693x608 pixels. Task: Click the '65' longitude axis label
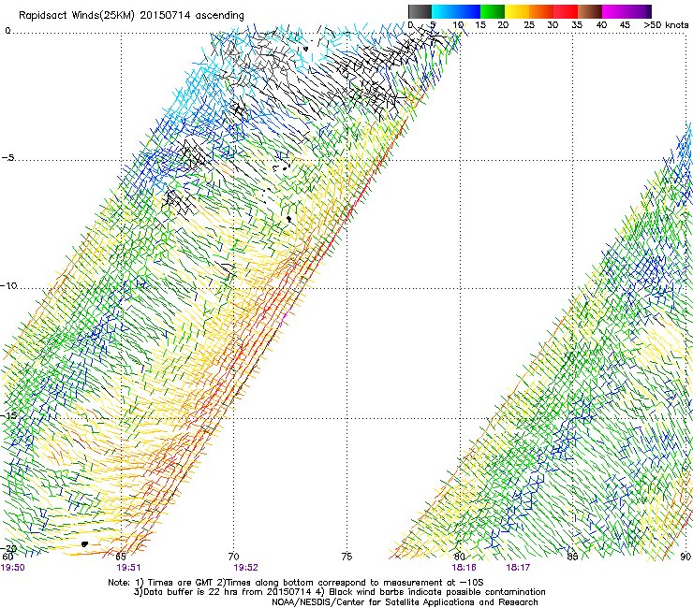121,557
